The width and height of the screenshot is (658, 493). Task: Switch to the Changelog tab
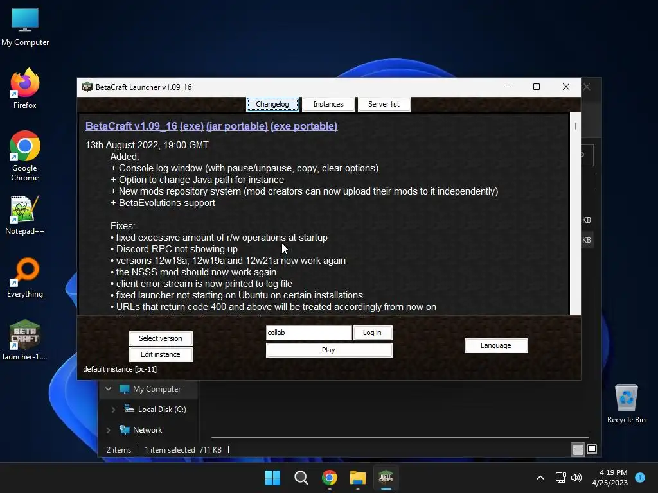pyautogui.click(x=272, y=104)
